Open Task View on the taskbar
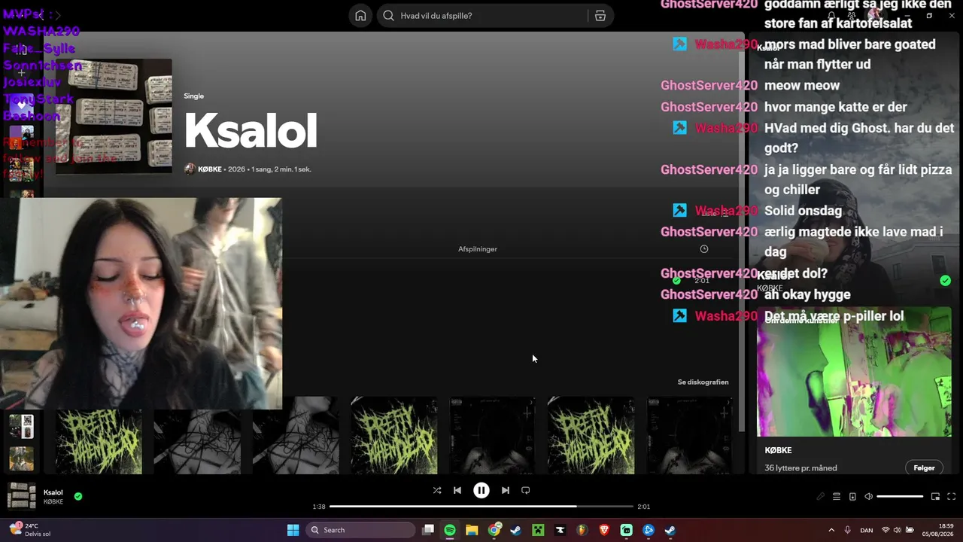Image resolution: width=963 pixels, height=542 pixels. point(428,530)
